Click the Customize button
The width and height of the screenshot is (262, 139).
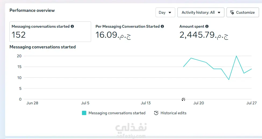[243, 12]
